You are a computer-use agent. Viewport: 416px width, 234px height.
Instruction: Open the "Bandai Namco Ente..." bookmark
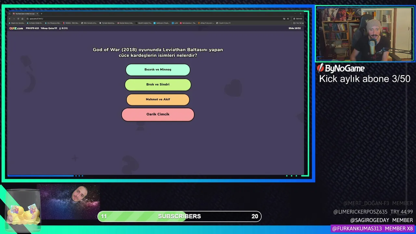tap(125, 23)
